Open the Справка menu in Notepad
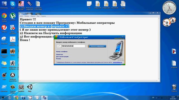 43,16
